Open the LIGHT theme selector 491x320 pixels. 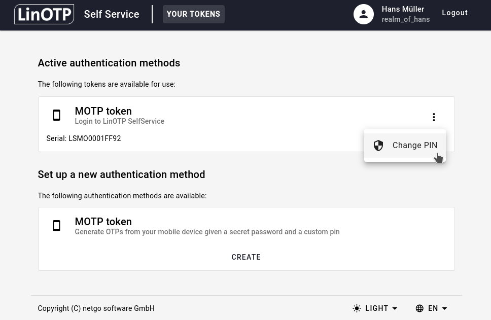point(376,308)
